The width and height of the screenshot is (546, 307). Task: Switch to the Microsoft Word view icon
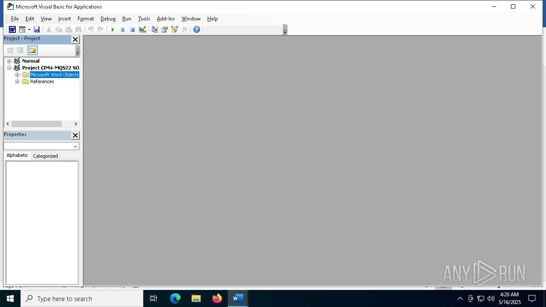[12, 29]
